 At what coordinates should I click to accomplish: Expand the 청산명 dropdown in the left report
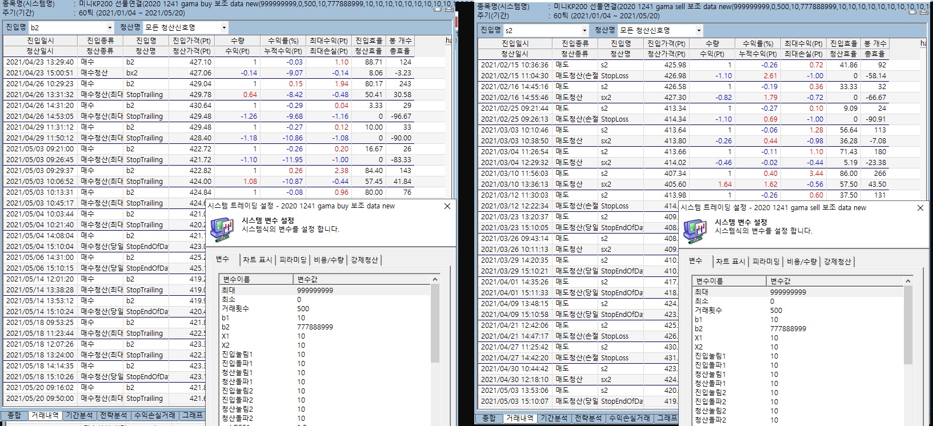[x=224, y=27]
